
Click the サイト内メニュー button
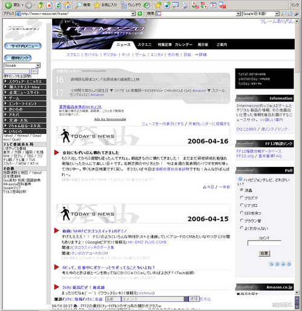pyautogui.click(x=23, y=46)
